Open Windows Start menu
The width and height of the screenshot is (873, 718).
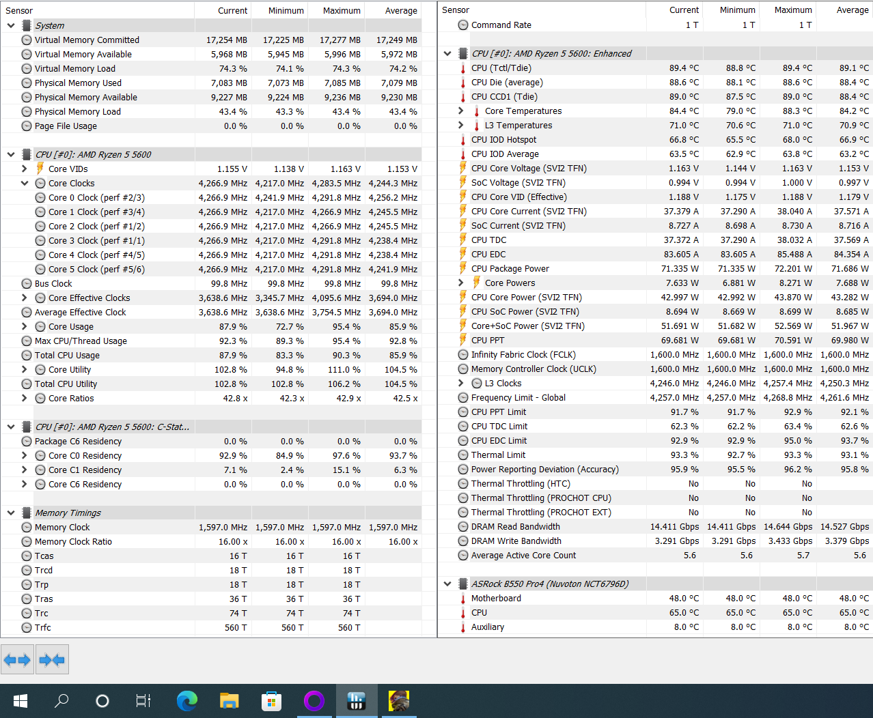pos(20,701)
